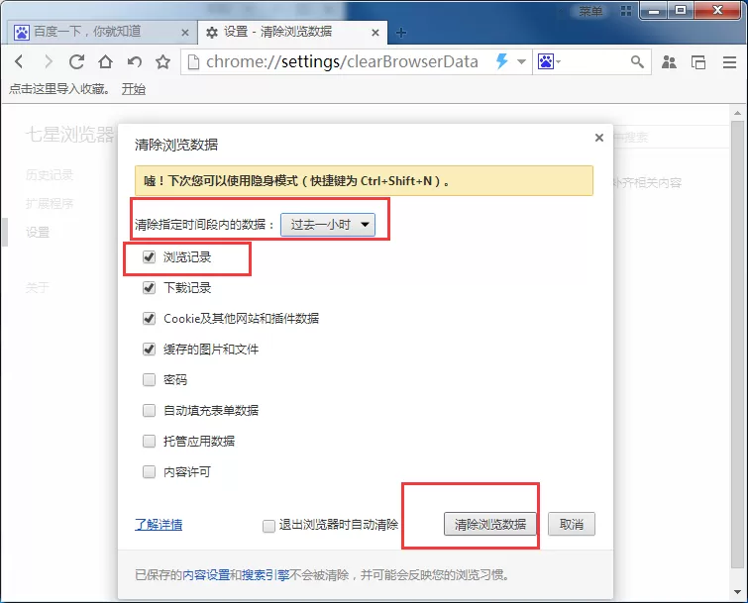Open dropdown arrow next to lightning icon
This screenshot has width=748, height=603.
521,61
